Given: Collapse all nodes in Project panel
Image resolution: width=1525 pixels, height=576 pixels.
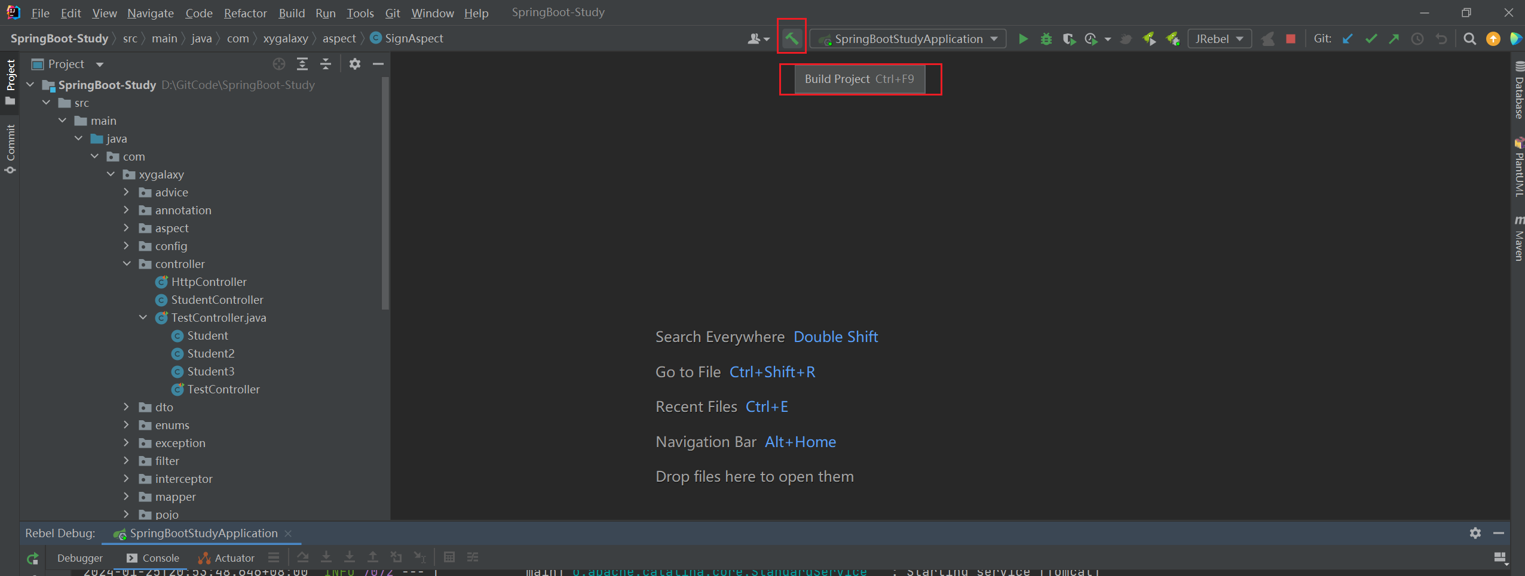Looking at the screenshot, I should coord(326,64).
